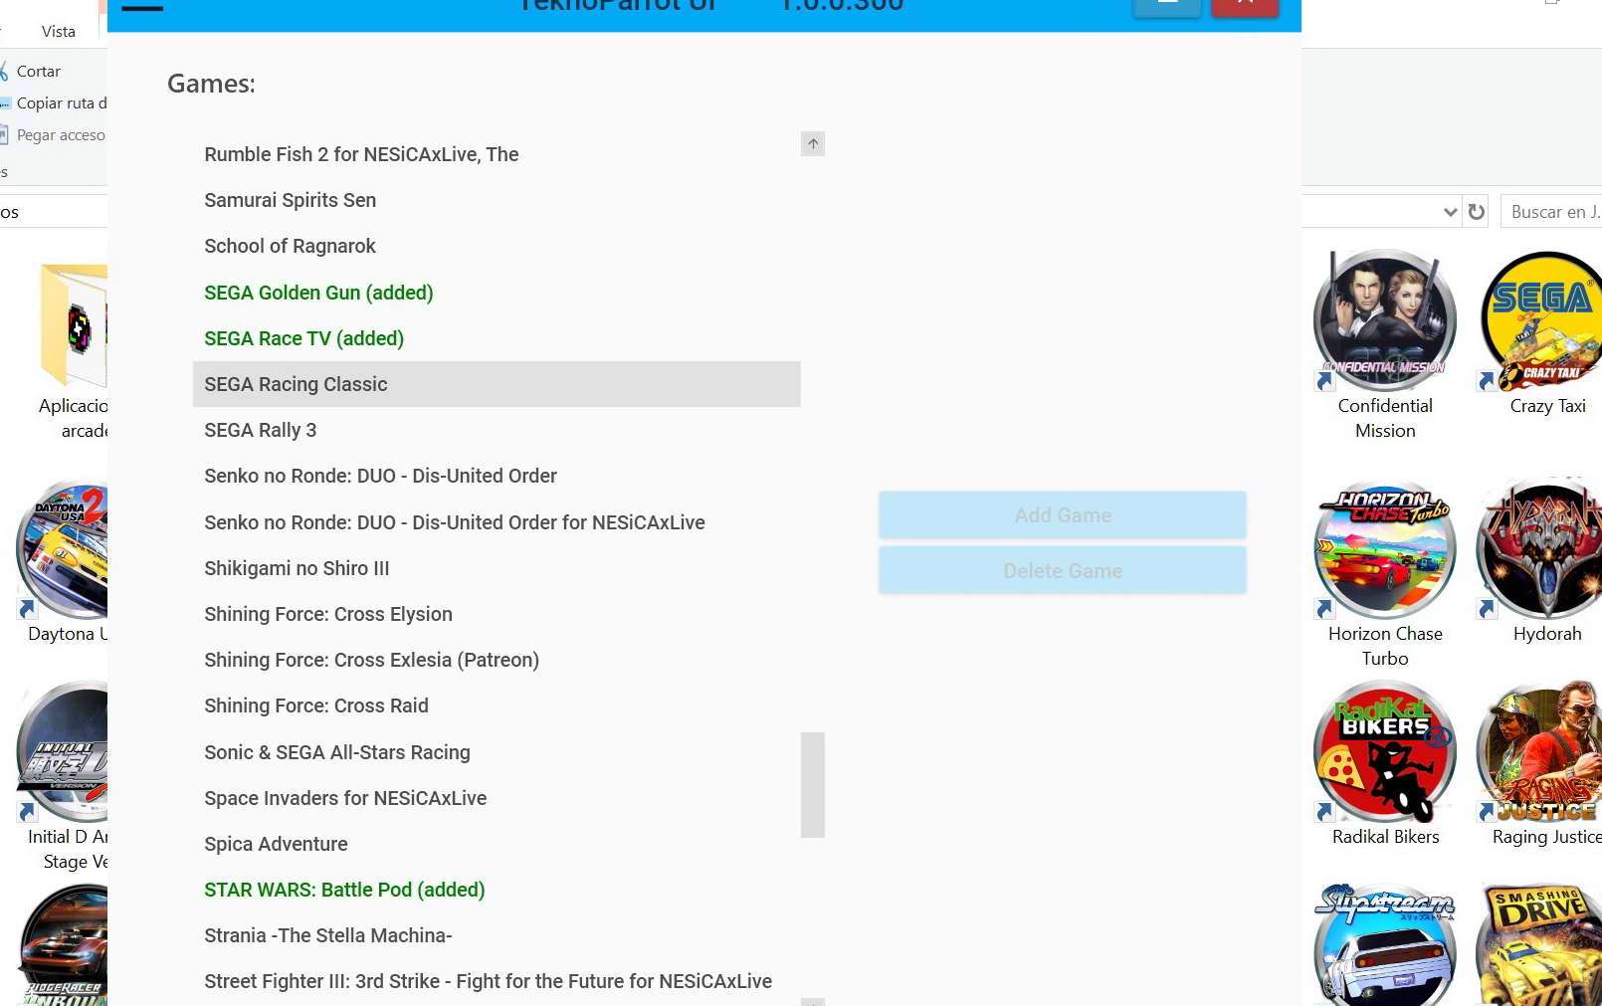This screenshot has width=1602, height=1006.
Task: Select Sonic & SEGA All-Stars Racing
Action: pyautogui.click(x=497, y=752)
